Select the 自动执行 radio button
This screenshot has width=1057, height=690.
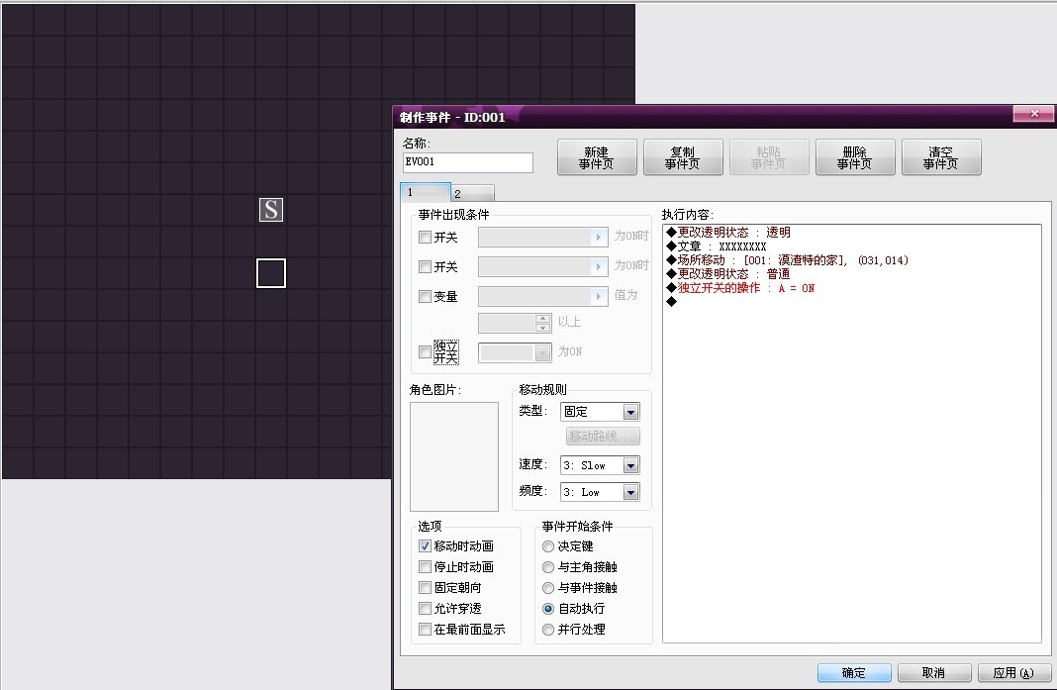(x=548, y=609)
